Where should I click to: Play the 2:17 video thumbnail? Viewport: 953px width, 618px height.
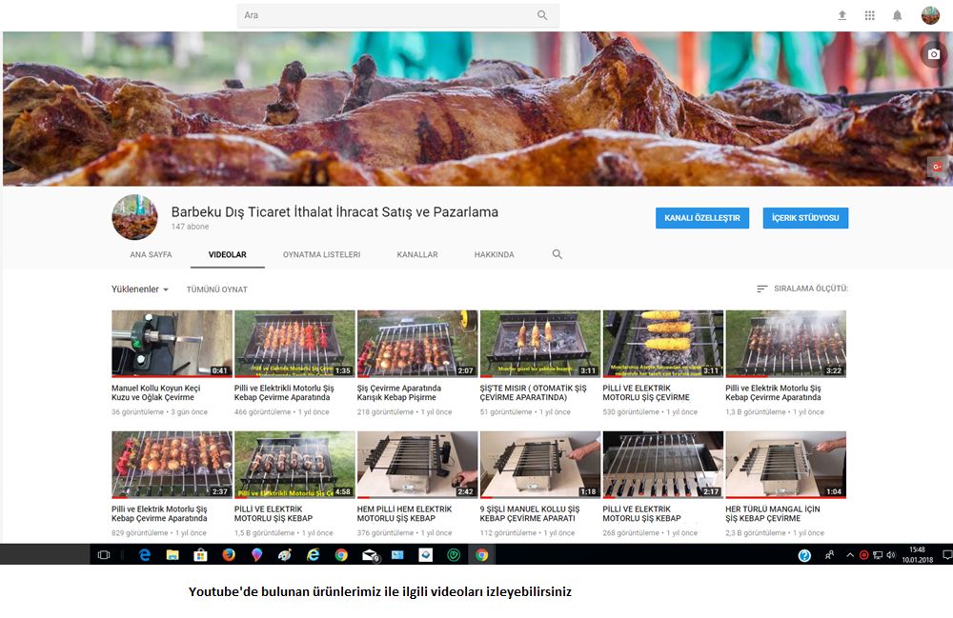(663, 465)
